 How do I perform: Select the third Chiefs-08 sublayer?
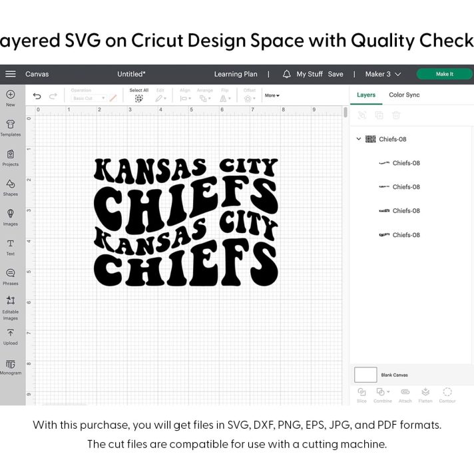(399, 210)
